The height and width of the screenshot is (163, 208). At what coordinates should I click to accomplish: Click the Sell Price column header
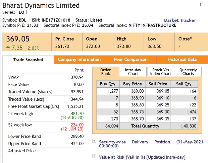click(158, 84)
